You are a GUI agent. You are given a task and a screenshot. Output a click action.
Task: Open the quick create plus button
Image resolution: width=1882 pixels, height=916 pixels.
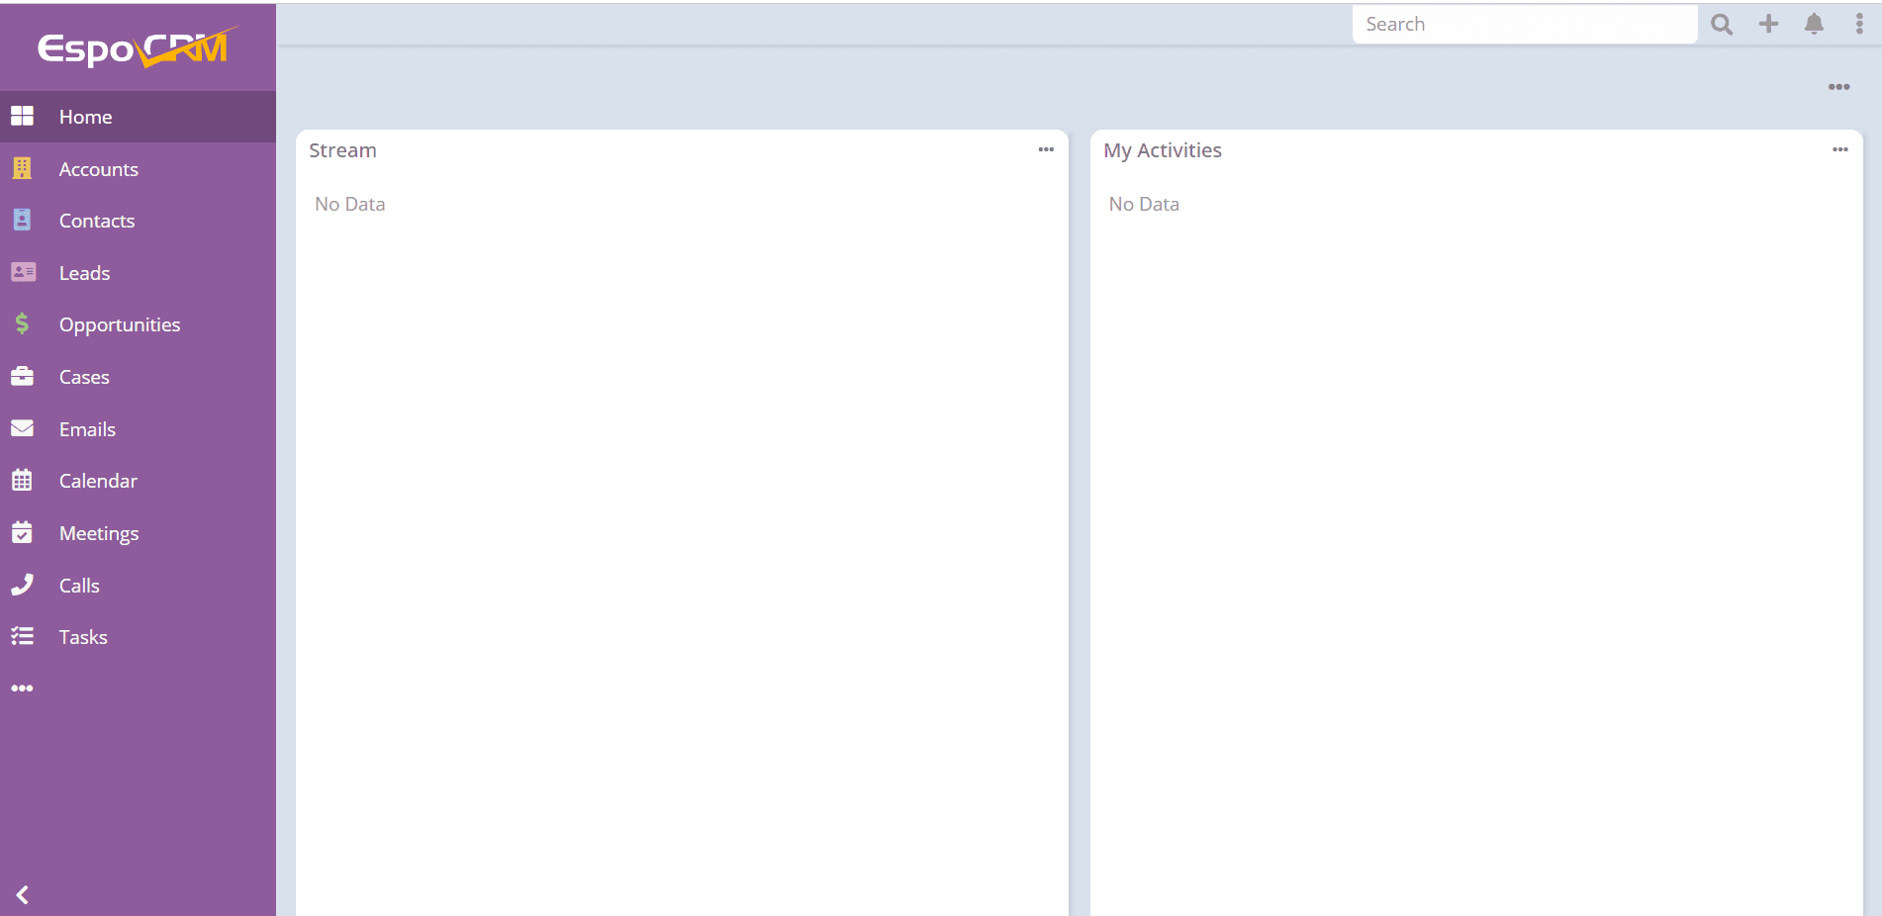(x=1768, y=24)
